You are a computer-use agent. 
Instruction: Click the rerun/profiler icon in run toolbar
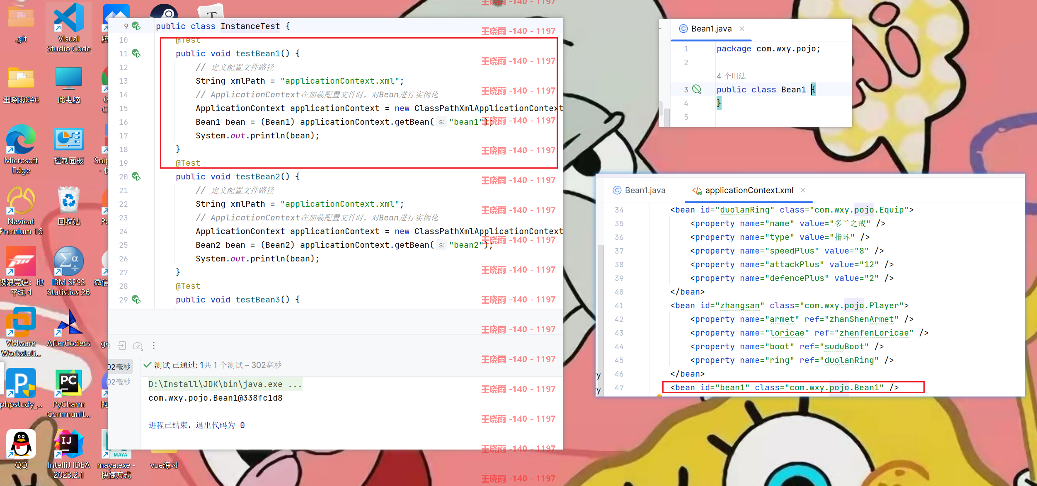(x=138, y=346)
